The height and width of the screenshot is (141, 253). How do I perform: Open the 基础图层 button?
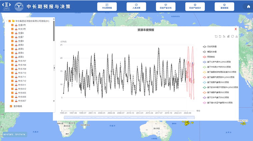(x=224, y=7)
